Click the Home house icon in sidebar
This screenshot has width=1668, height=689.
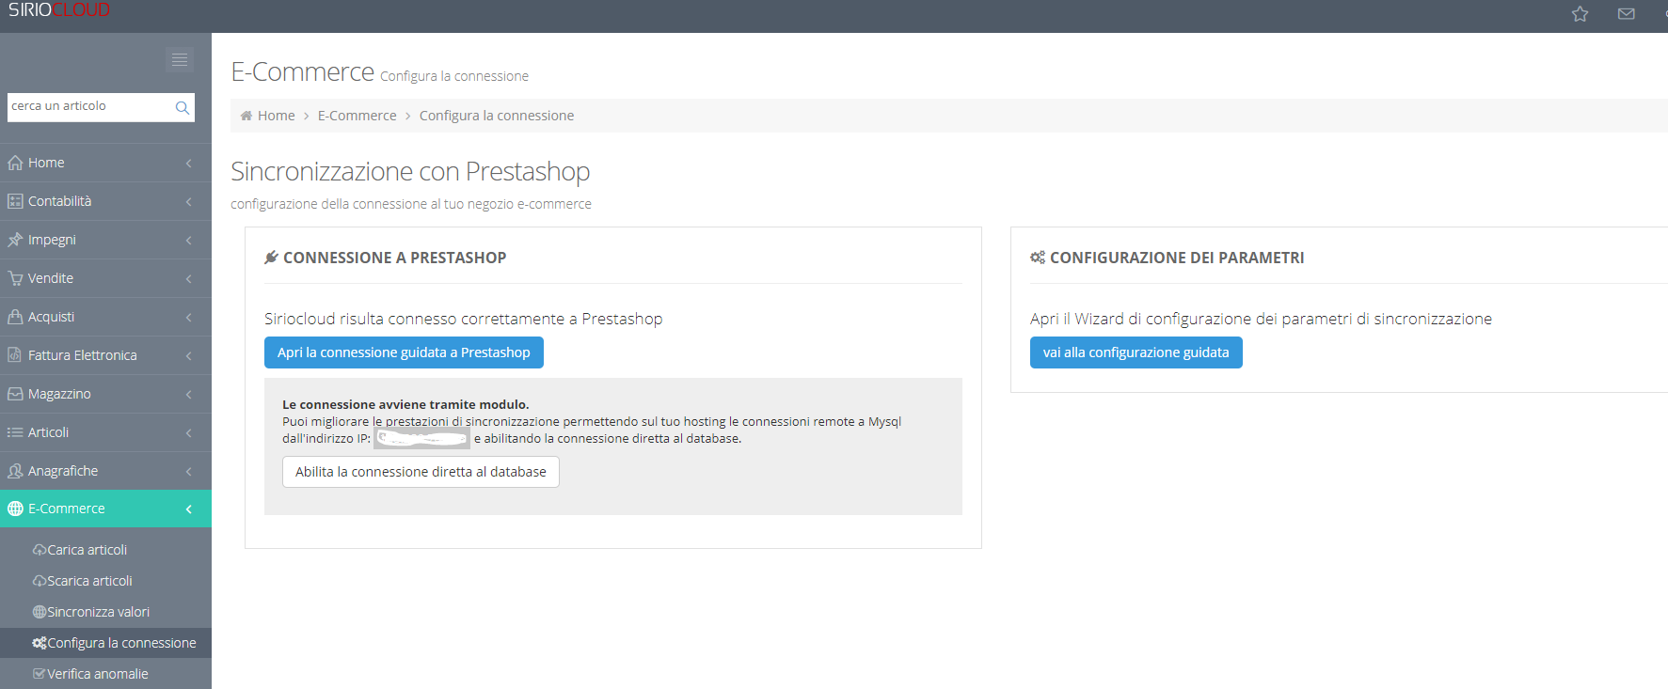tap(15, 163)
